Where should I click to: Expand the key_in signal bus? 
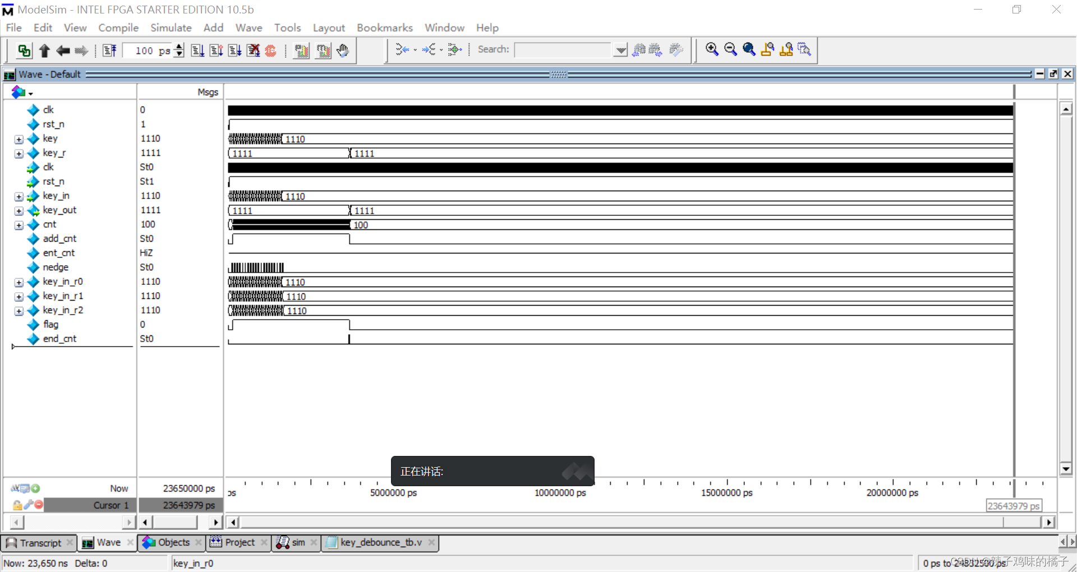click(x=19, y=196)
